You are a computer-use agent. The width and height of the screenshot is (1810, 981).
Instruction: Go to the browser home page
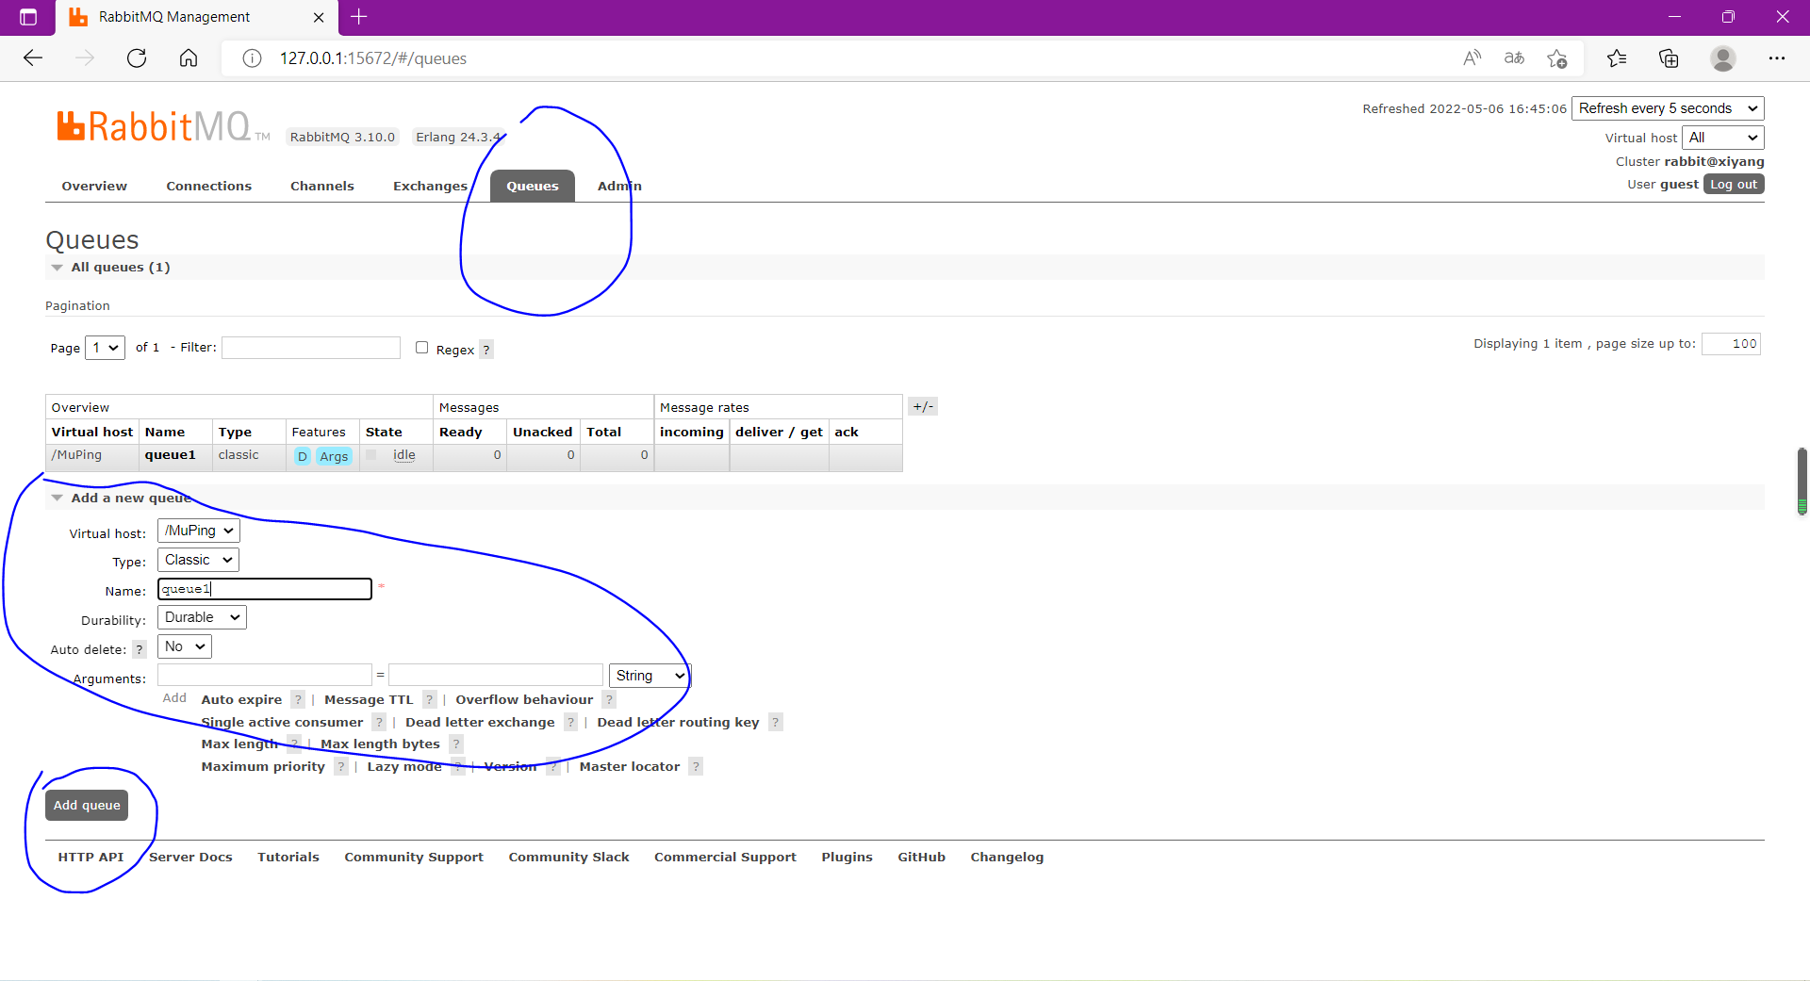tap(189, 58)
